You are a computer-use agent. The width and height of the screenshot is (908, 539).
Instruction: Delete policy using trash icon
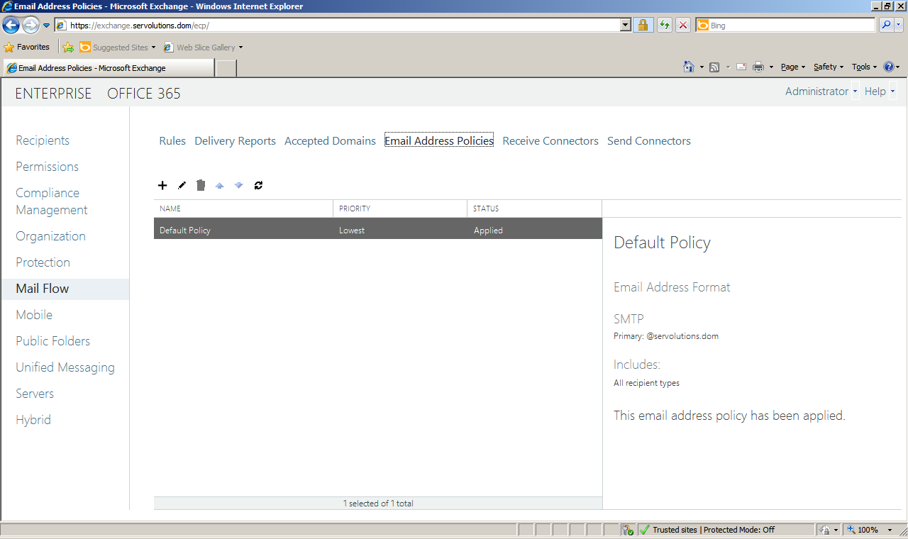[x=201, y=185]
